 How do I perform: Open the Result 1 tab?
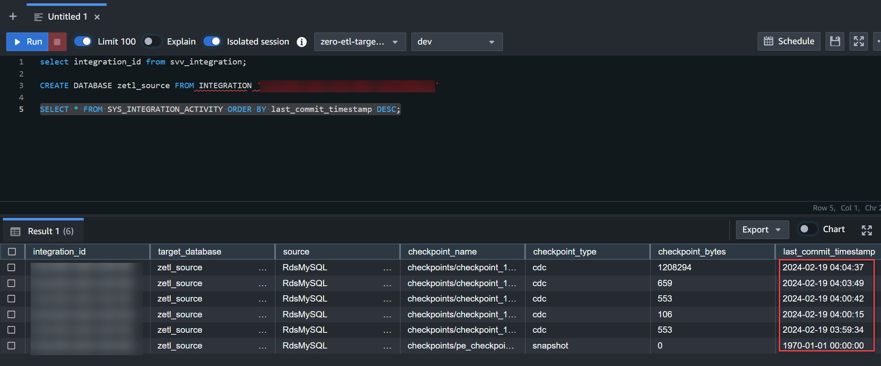pos(43,231)
